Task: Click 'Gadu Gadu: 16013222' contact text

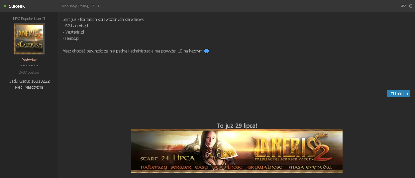Action: (29, 81)
